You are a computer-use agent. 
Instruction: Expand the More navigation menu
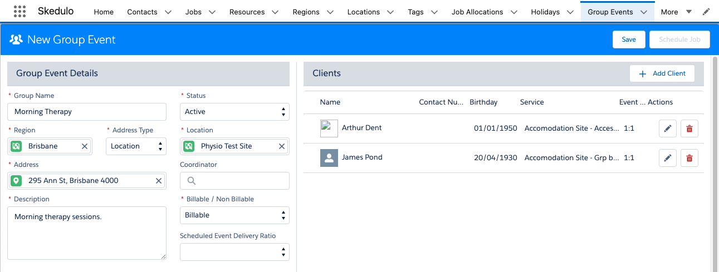pos(676,12)
